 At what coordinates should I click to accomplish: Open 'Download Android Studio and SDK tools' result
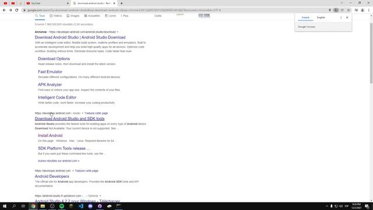tap(69, 118)
